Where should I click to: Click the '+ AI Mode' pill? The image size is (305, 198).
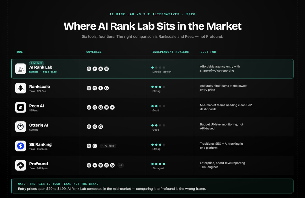tap(108, 146)
